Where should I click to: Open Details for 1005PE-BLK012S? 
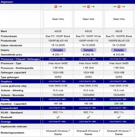click(119, 50)
